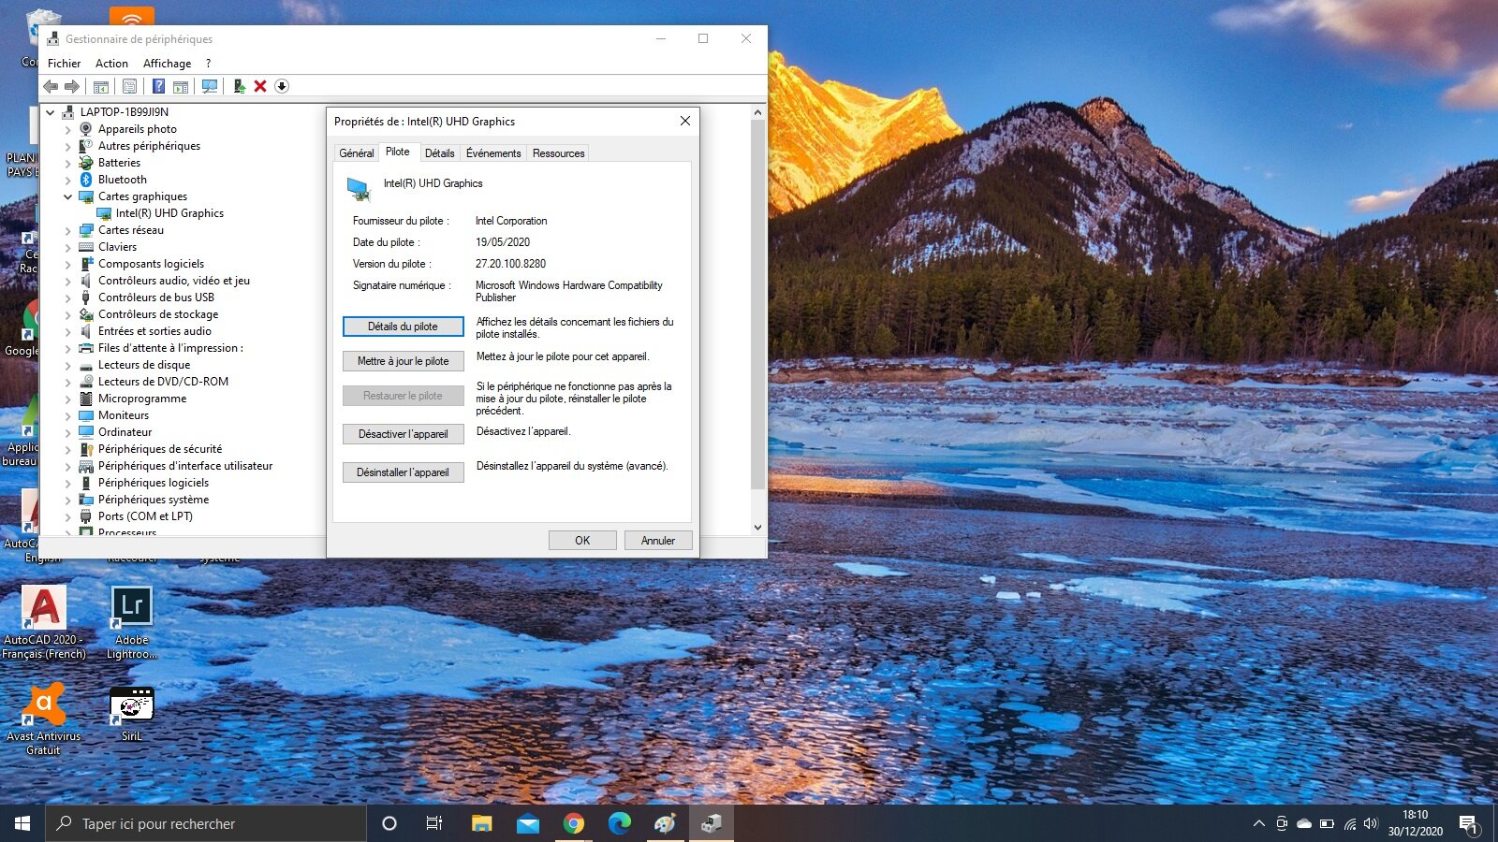Click the Appareils photo camera icon
Viewport: 1498px width, 842px height.
click(86, 129)
